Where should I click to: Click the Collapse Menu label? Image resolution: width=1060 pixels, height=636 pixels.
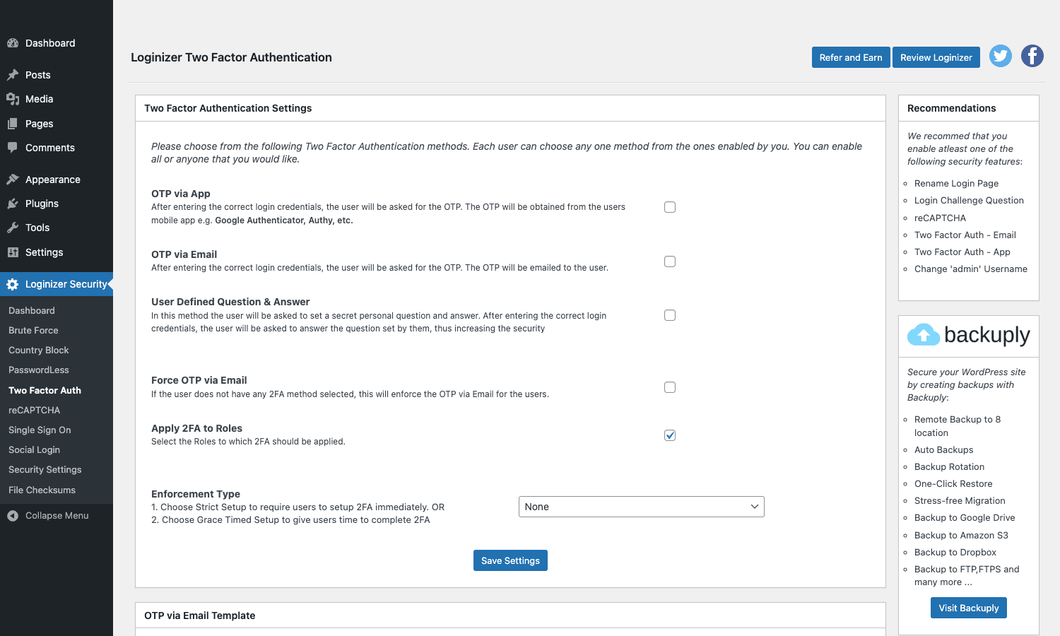57,516
